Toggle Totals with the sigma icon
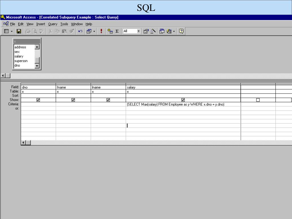 [117, 31]
